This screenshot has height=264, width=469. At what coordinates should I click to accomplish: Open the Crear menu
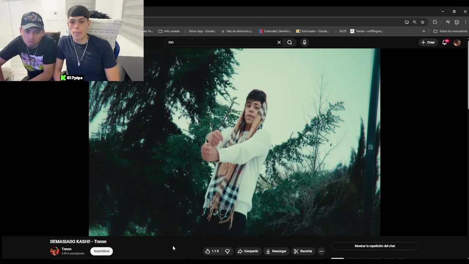tap(428, 42)
